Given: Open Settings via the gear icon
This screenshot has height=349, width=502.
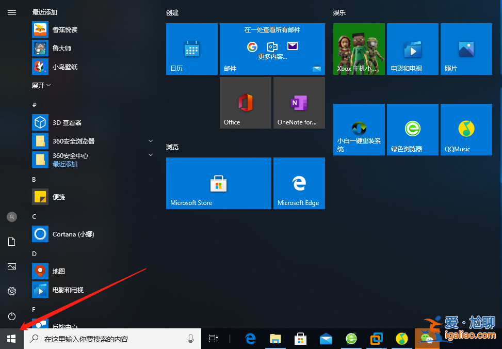Looking at the screenshot, I should pos(11,291).
